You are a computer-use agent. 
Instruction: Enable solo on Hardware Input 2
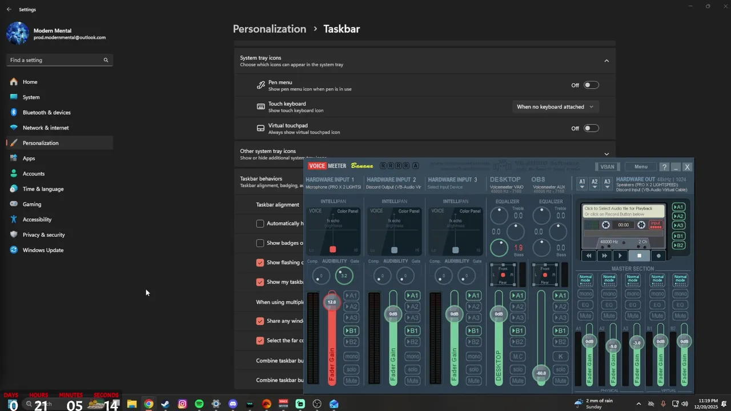(x=412, y=369)
